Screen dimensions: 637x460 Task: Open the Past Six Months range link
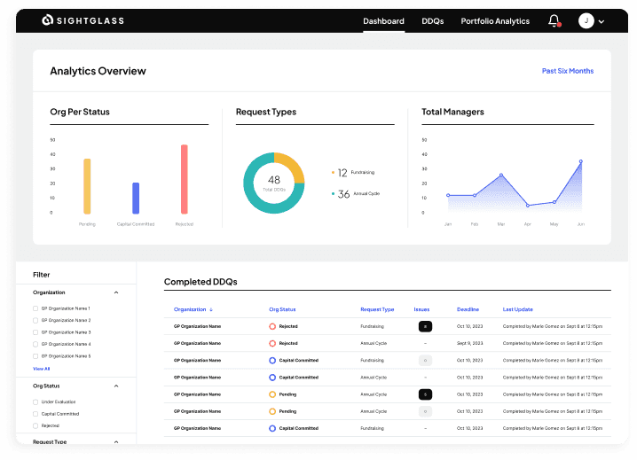click(568, 71)
